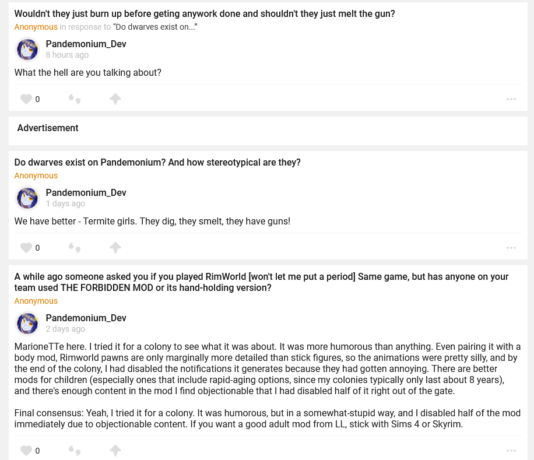This screenshot has width=534, height=460.
Task: Open Pandemonium_Dev profile name in the RimWorld answer
Action: 86,318
